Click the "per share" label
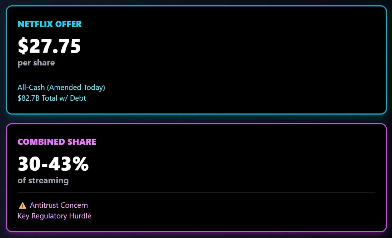The image size is (392, 238). coord(36,63)
